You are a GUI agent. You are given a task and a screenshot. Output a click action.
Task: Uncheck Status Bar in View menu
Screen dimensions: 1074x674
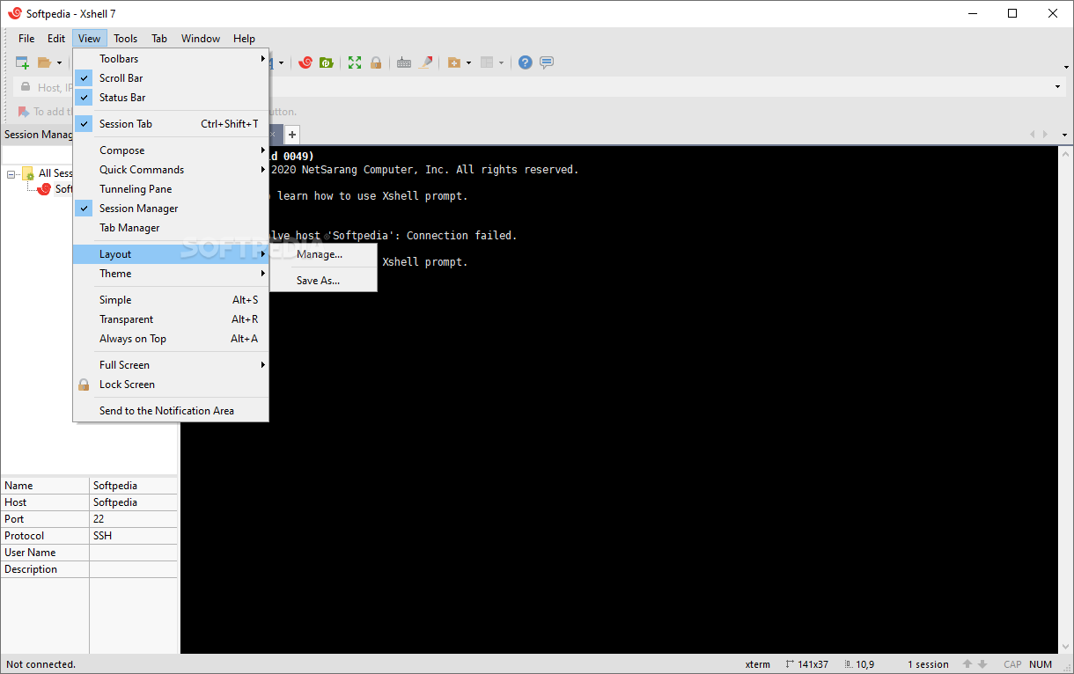[x=171, y=98]
